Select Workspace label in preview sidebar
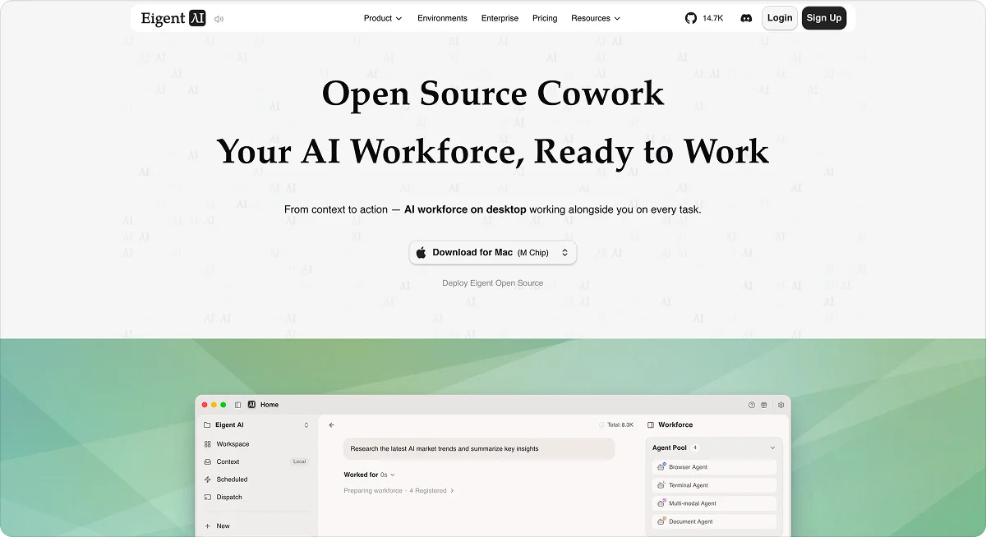This screenshot has height=537, width=986. pos(233,444)
